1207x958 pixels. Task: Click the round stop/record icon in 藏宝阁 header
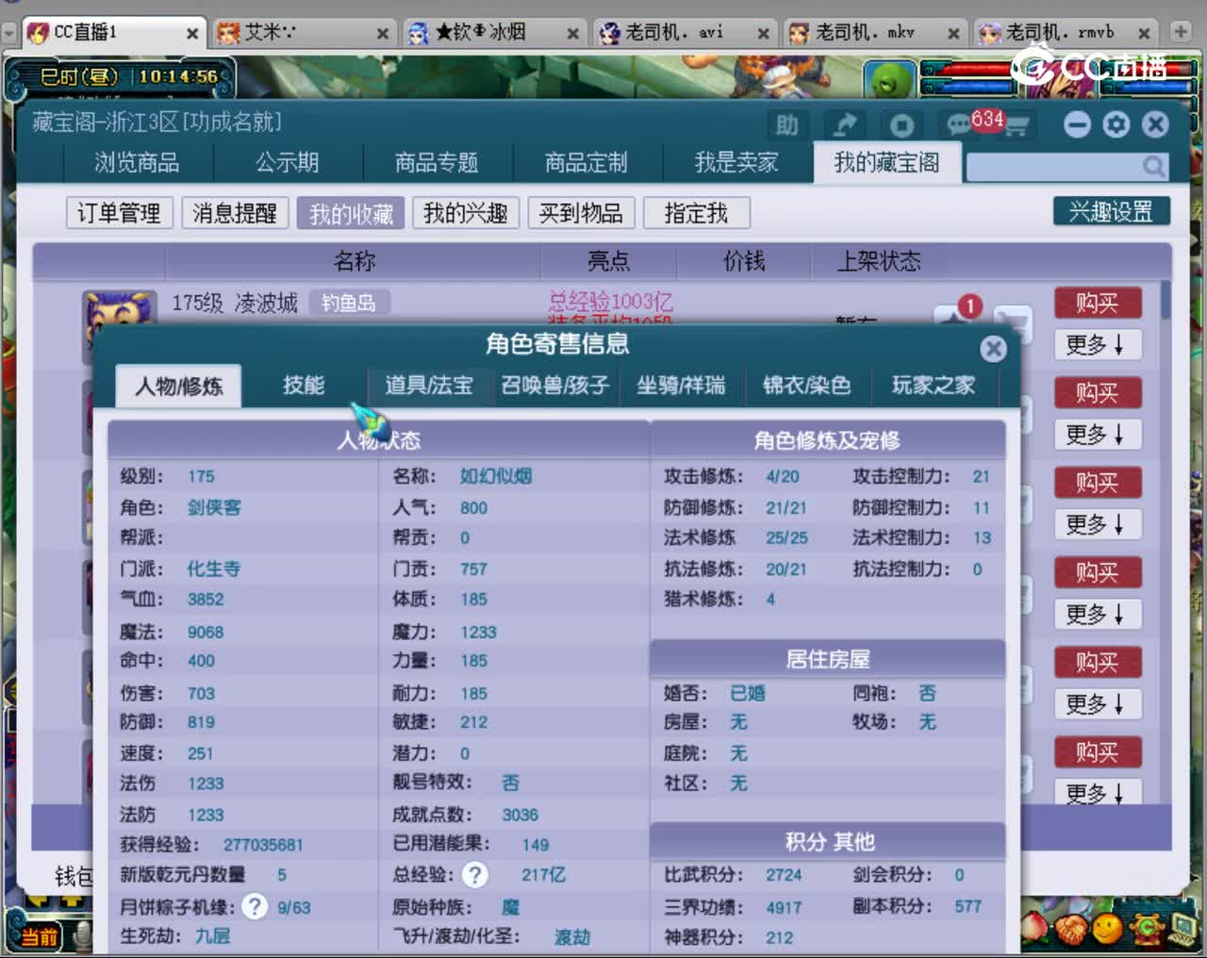(901, 124)
